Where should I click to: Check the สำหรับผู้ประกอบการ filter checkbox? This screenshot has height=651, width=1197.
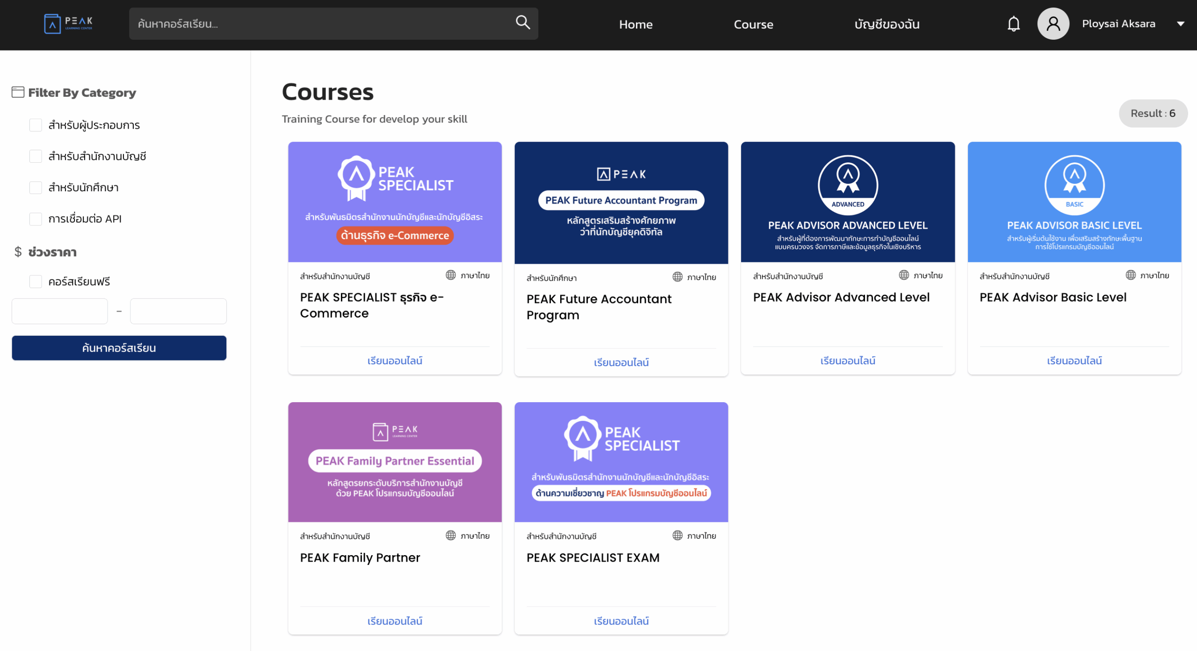point(36,125)
